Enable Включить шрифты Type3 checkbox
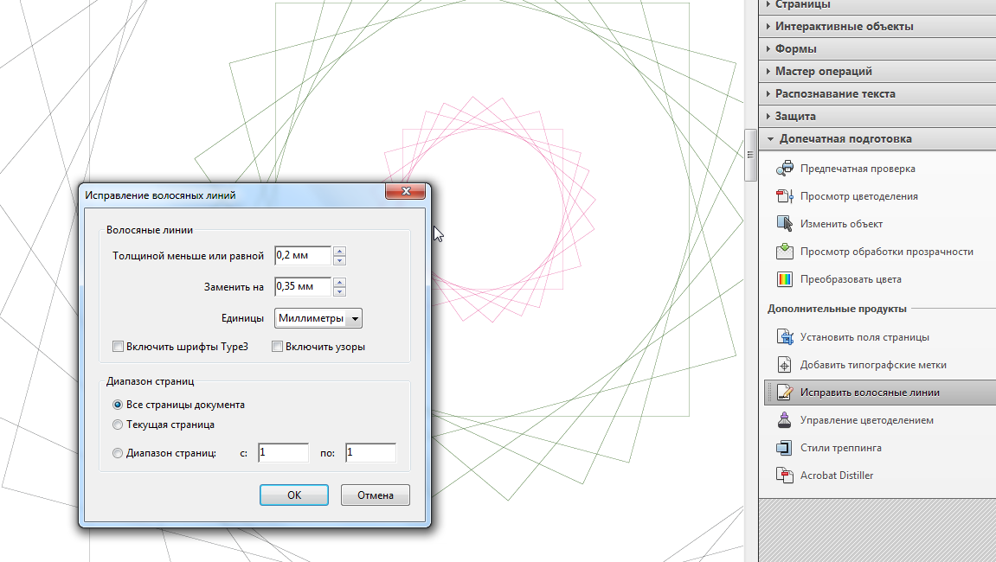 118,347
